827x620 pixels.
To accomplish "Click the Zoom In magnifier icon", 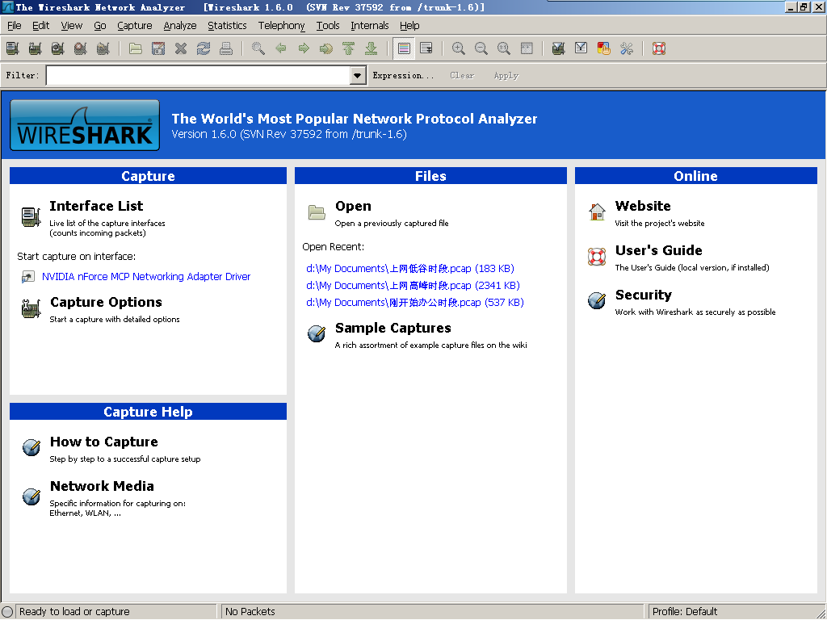I will point(459,48).
